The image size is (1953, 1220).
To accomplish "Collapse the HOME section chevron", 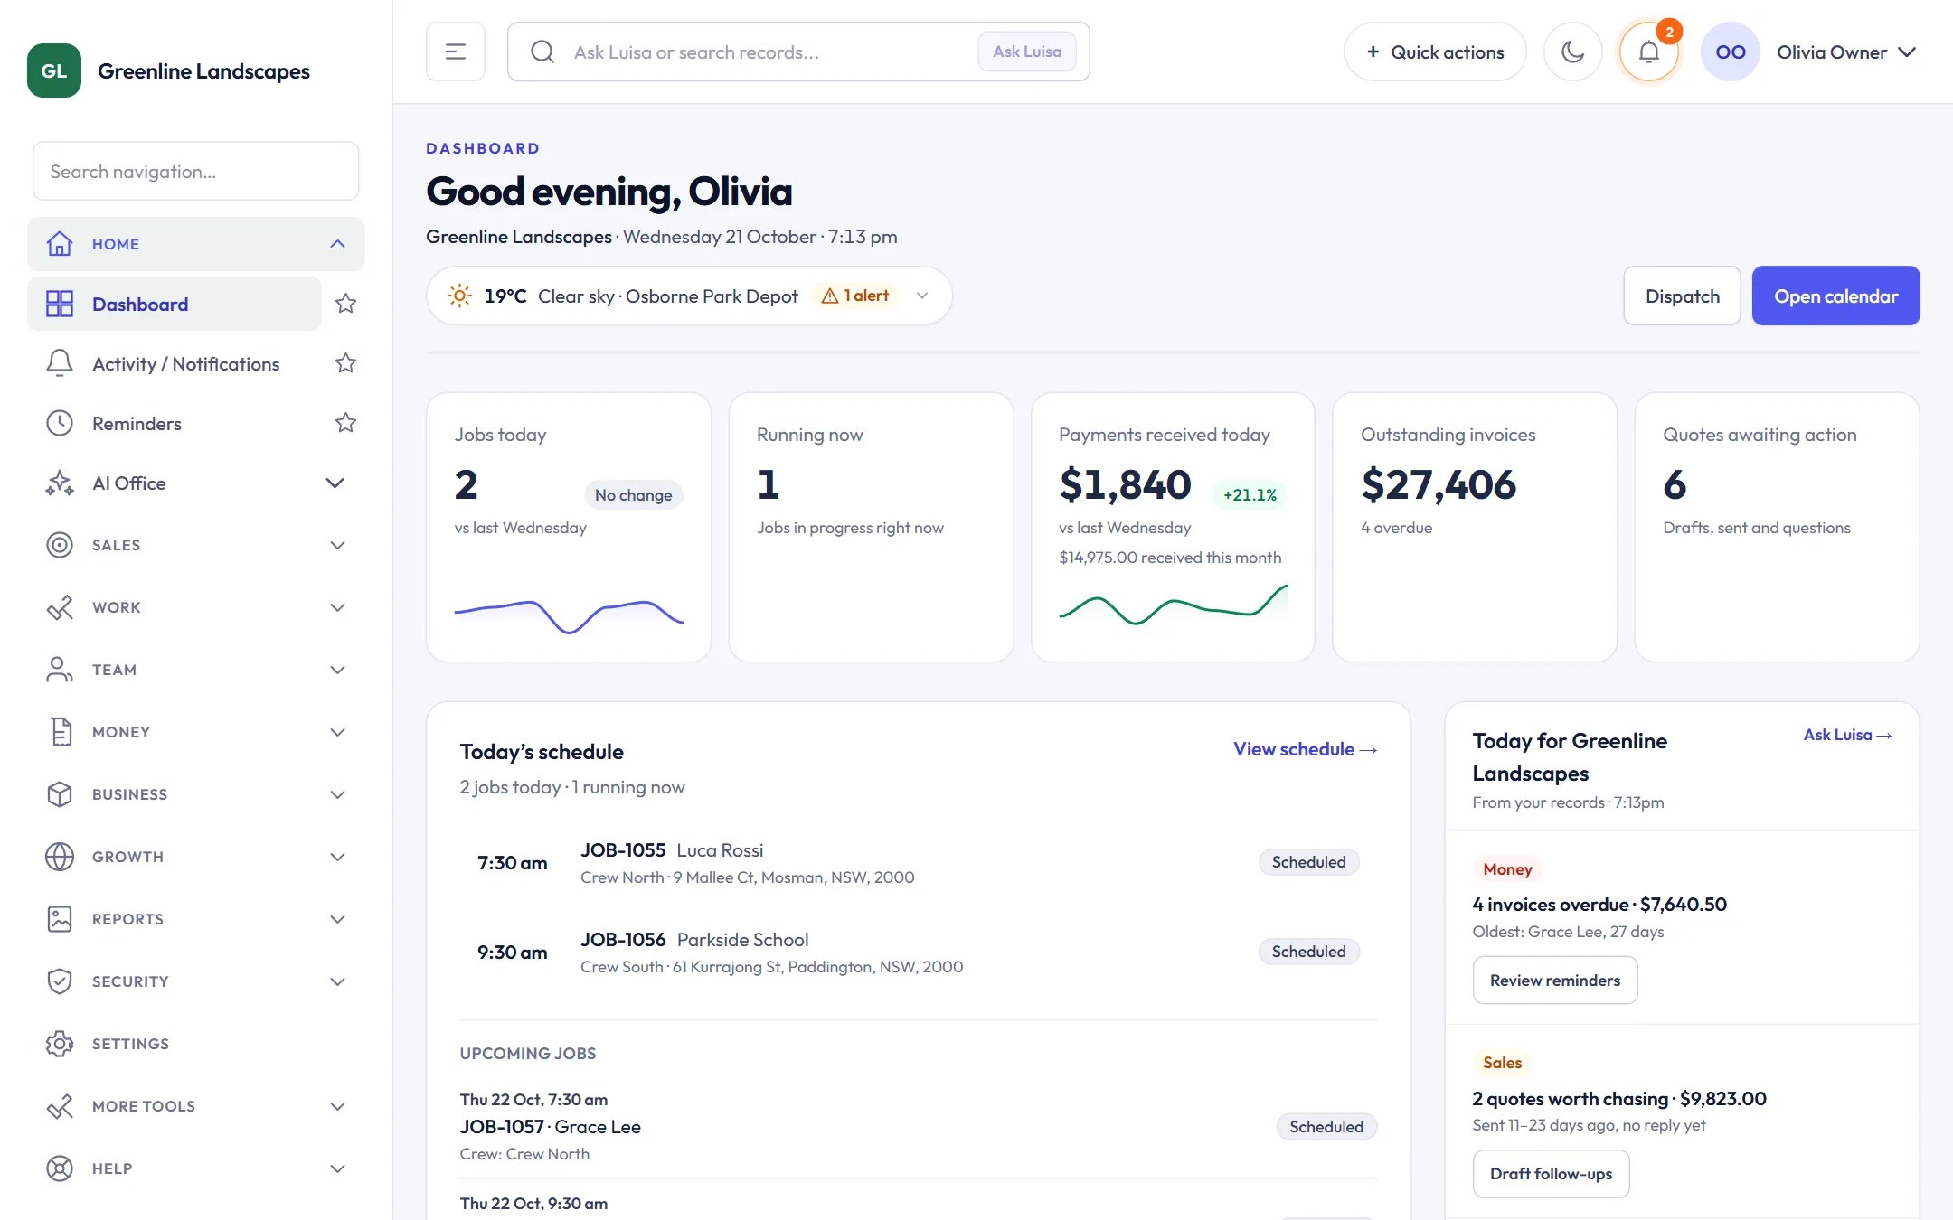I will pos(337,244).
